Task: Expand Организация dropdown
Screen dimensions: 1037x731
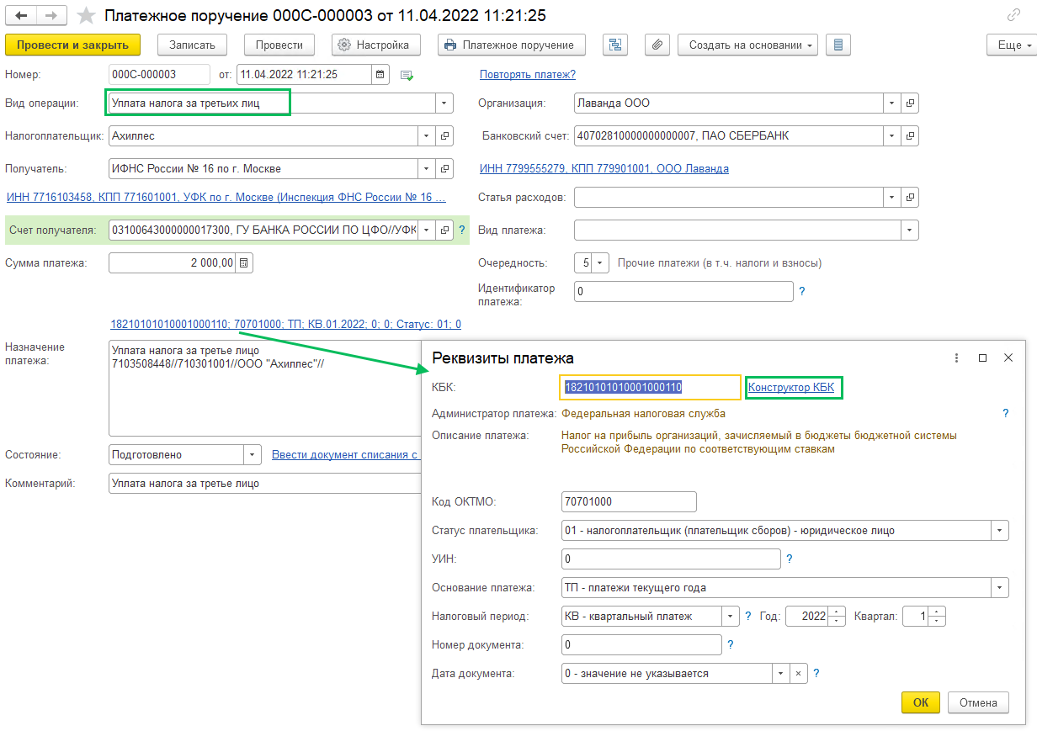Action: click(891, 103)
